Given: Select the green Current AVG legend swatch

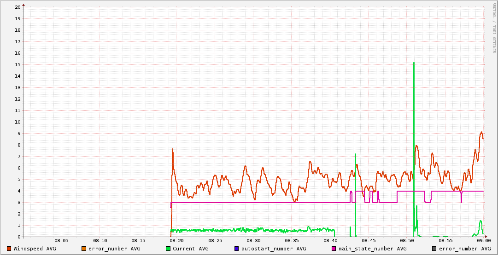Looking at the screenshot, I should coord(168,249).
